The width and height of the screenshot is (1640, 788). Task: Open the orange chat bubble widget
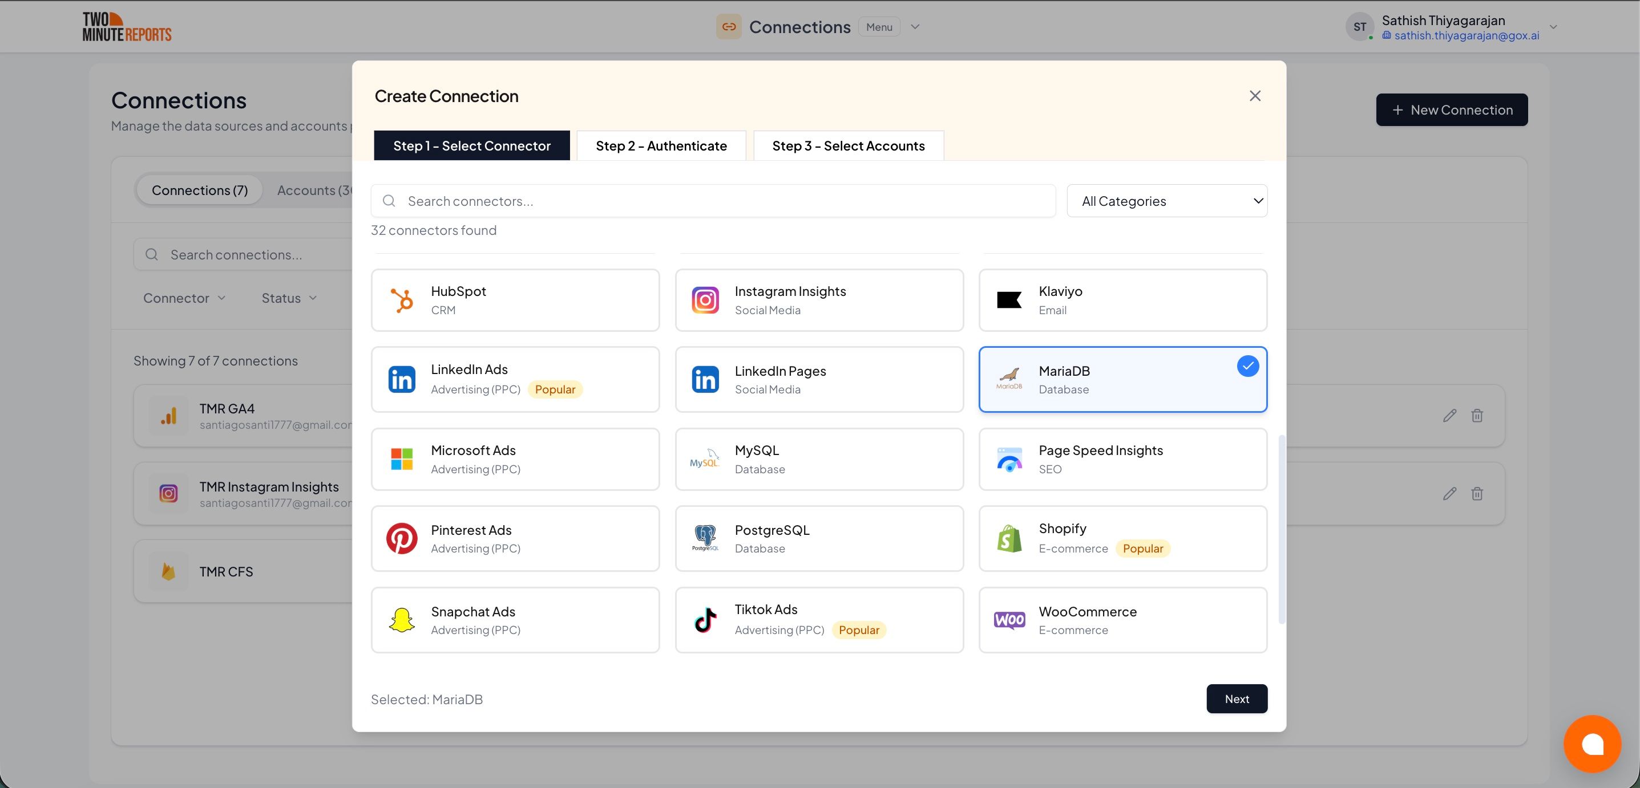tap(1591, 744)
